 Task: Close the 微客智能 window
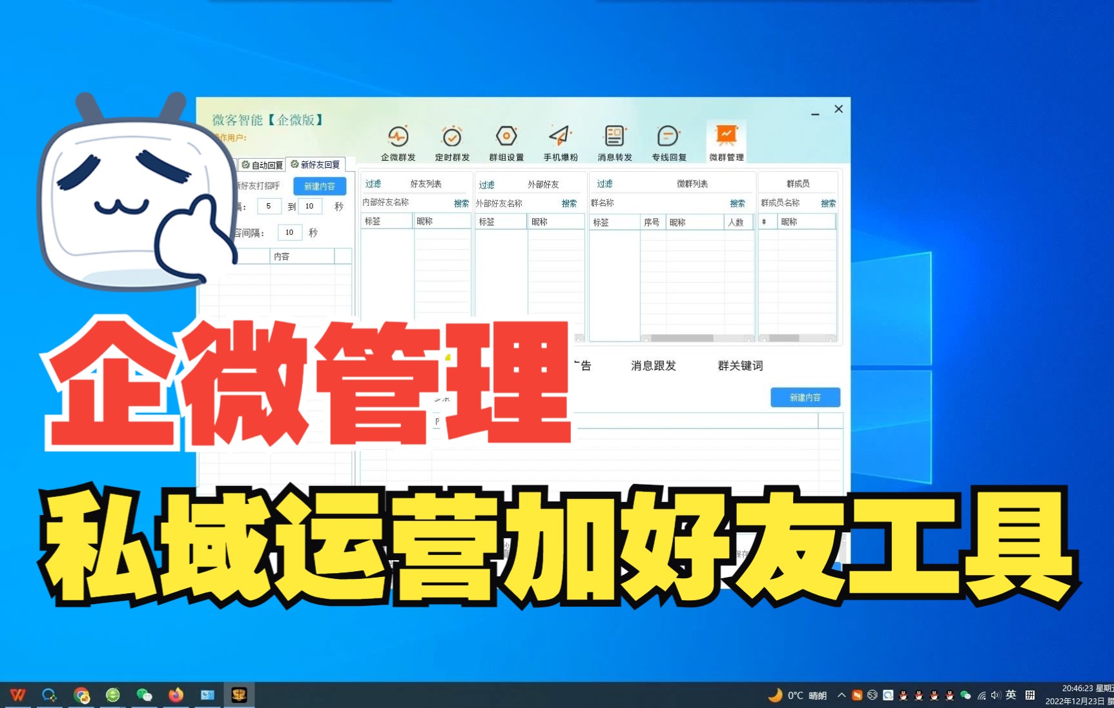point(838,109)
